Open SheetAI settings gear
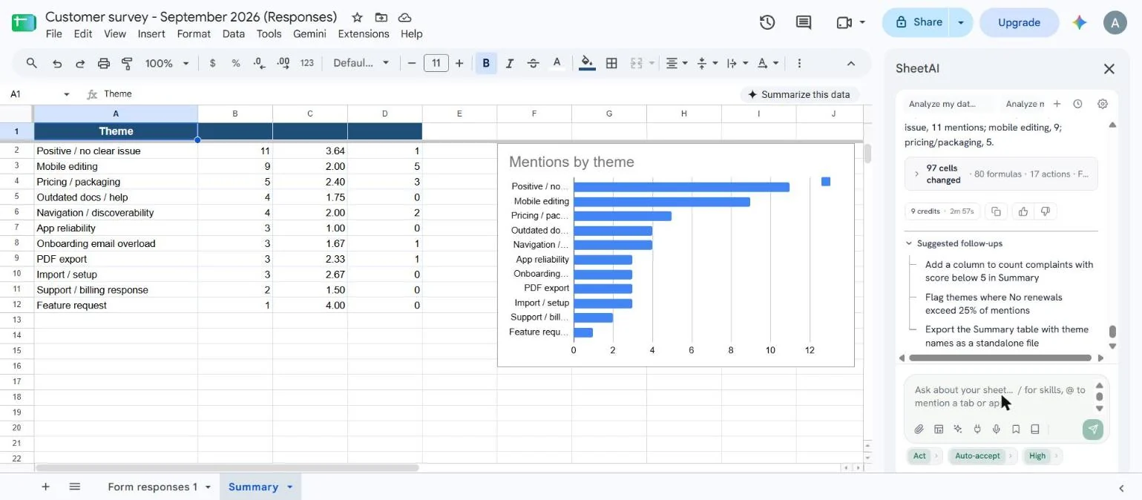 tap(1103, 104)
